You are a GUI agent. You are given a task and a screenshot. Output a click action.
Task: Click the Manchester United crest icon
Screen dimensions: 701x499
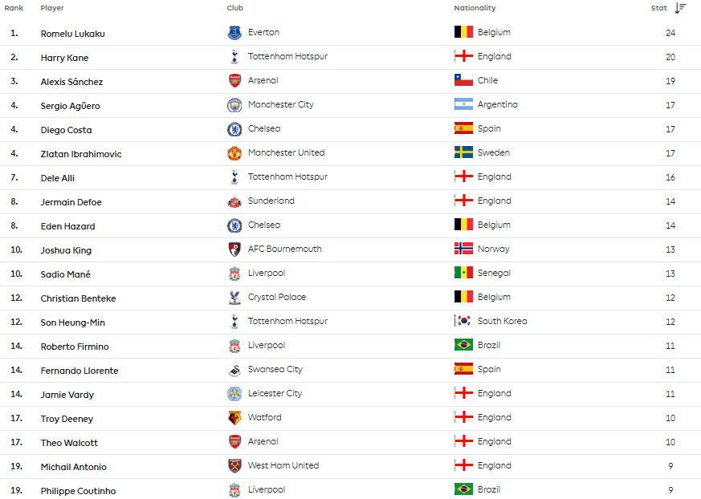(x=234, y=153)
